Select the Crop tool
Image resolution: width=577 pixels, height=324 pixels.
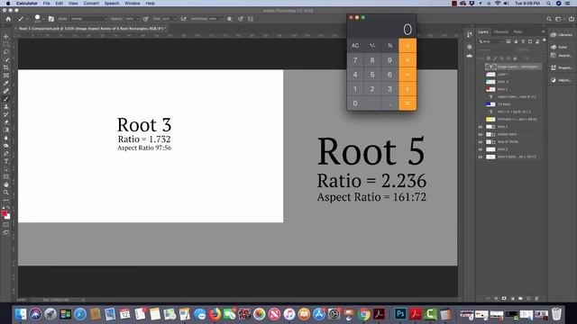point(6,67)
